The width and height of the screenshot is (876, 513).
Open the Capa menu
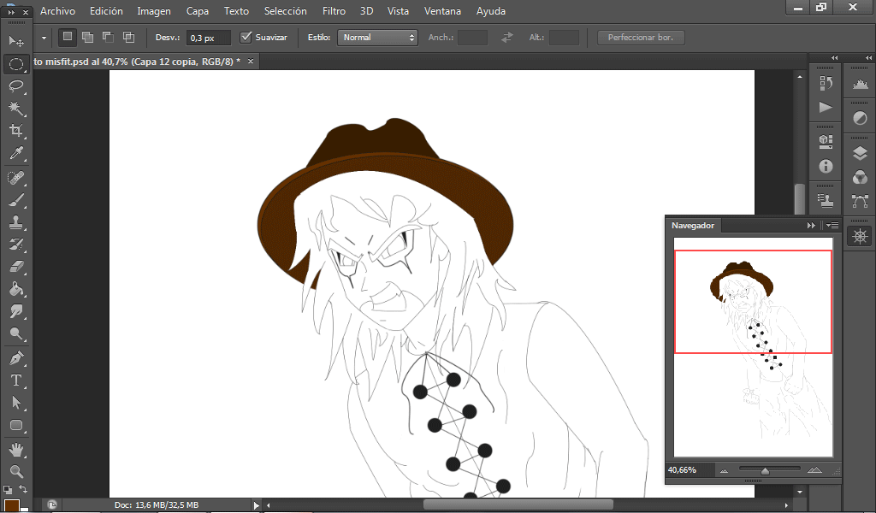tap(198, 11)
